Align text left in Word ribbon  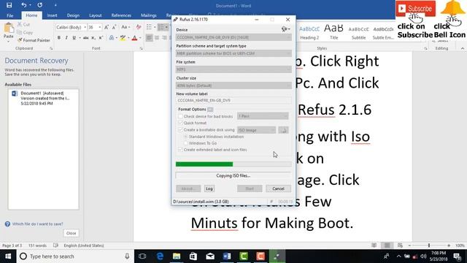pos(149,38)
